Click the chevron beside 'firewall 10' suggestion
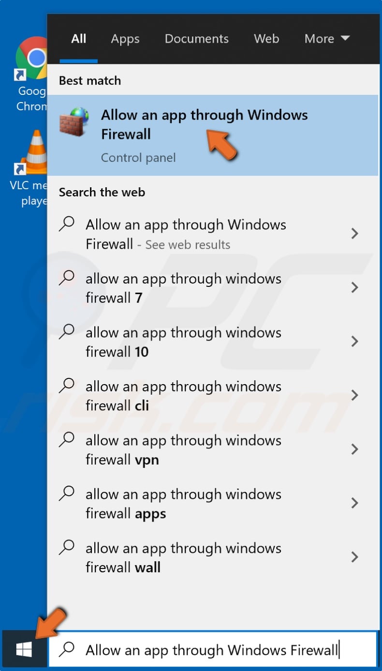The height and width of the screenshot is (671, 382). tap(354, 342)
